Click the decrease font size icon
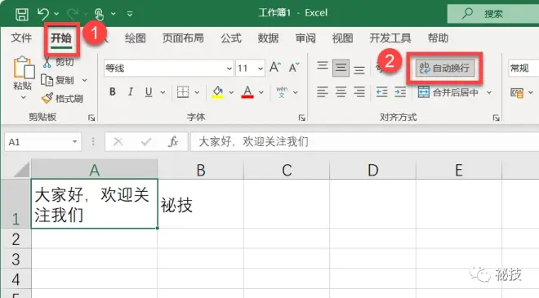This screenshot has height=298, width=539. (294, 68)
